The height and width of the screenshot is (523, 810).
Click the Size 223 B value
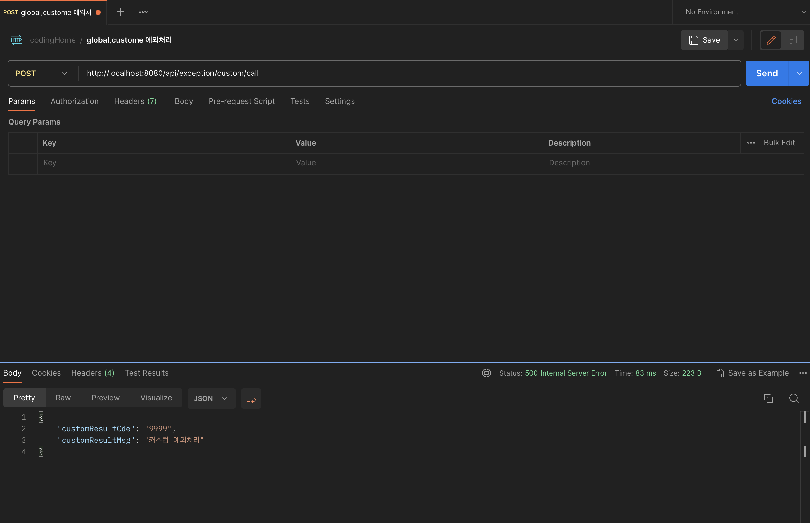[x=692, y=373]
